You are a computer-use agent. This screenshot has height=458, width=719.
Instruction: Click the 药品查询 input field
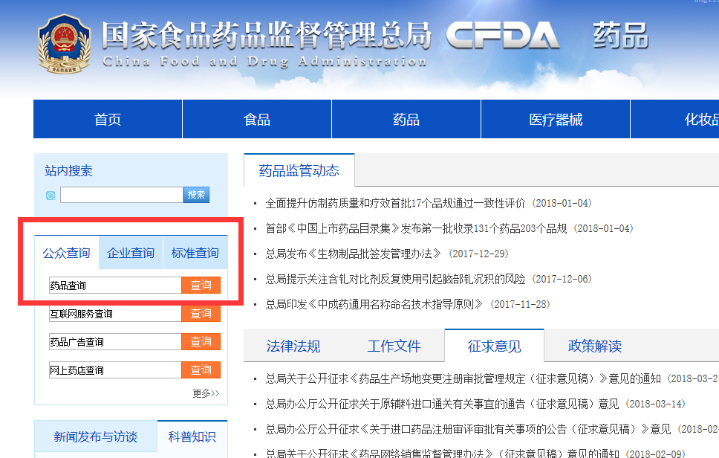pos(115,286)
